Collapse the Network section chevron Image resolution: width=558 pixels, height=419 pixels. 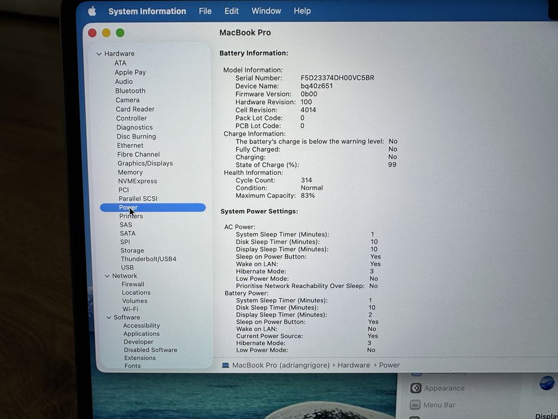tap(107, 276)
